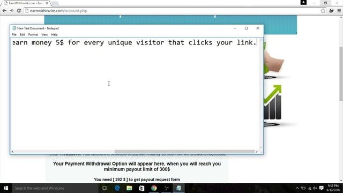Switch to Chrome via the taskbar icon
The height and width of the screenshot is (193, 343).
click(154, 188)
